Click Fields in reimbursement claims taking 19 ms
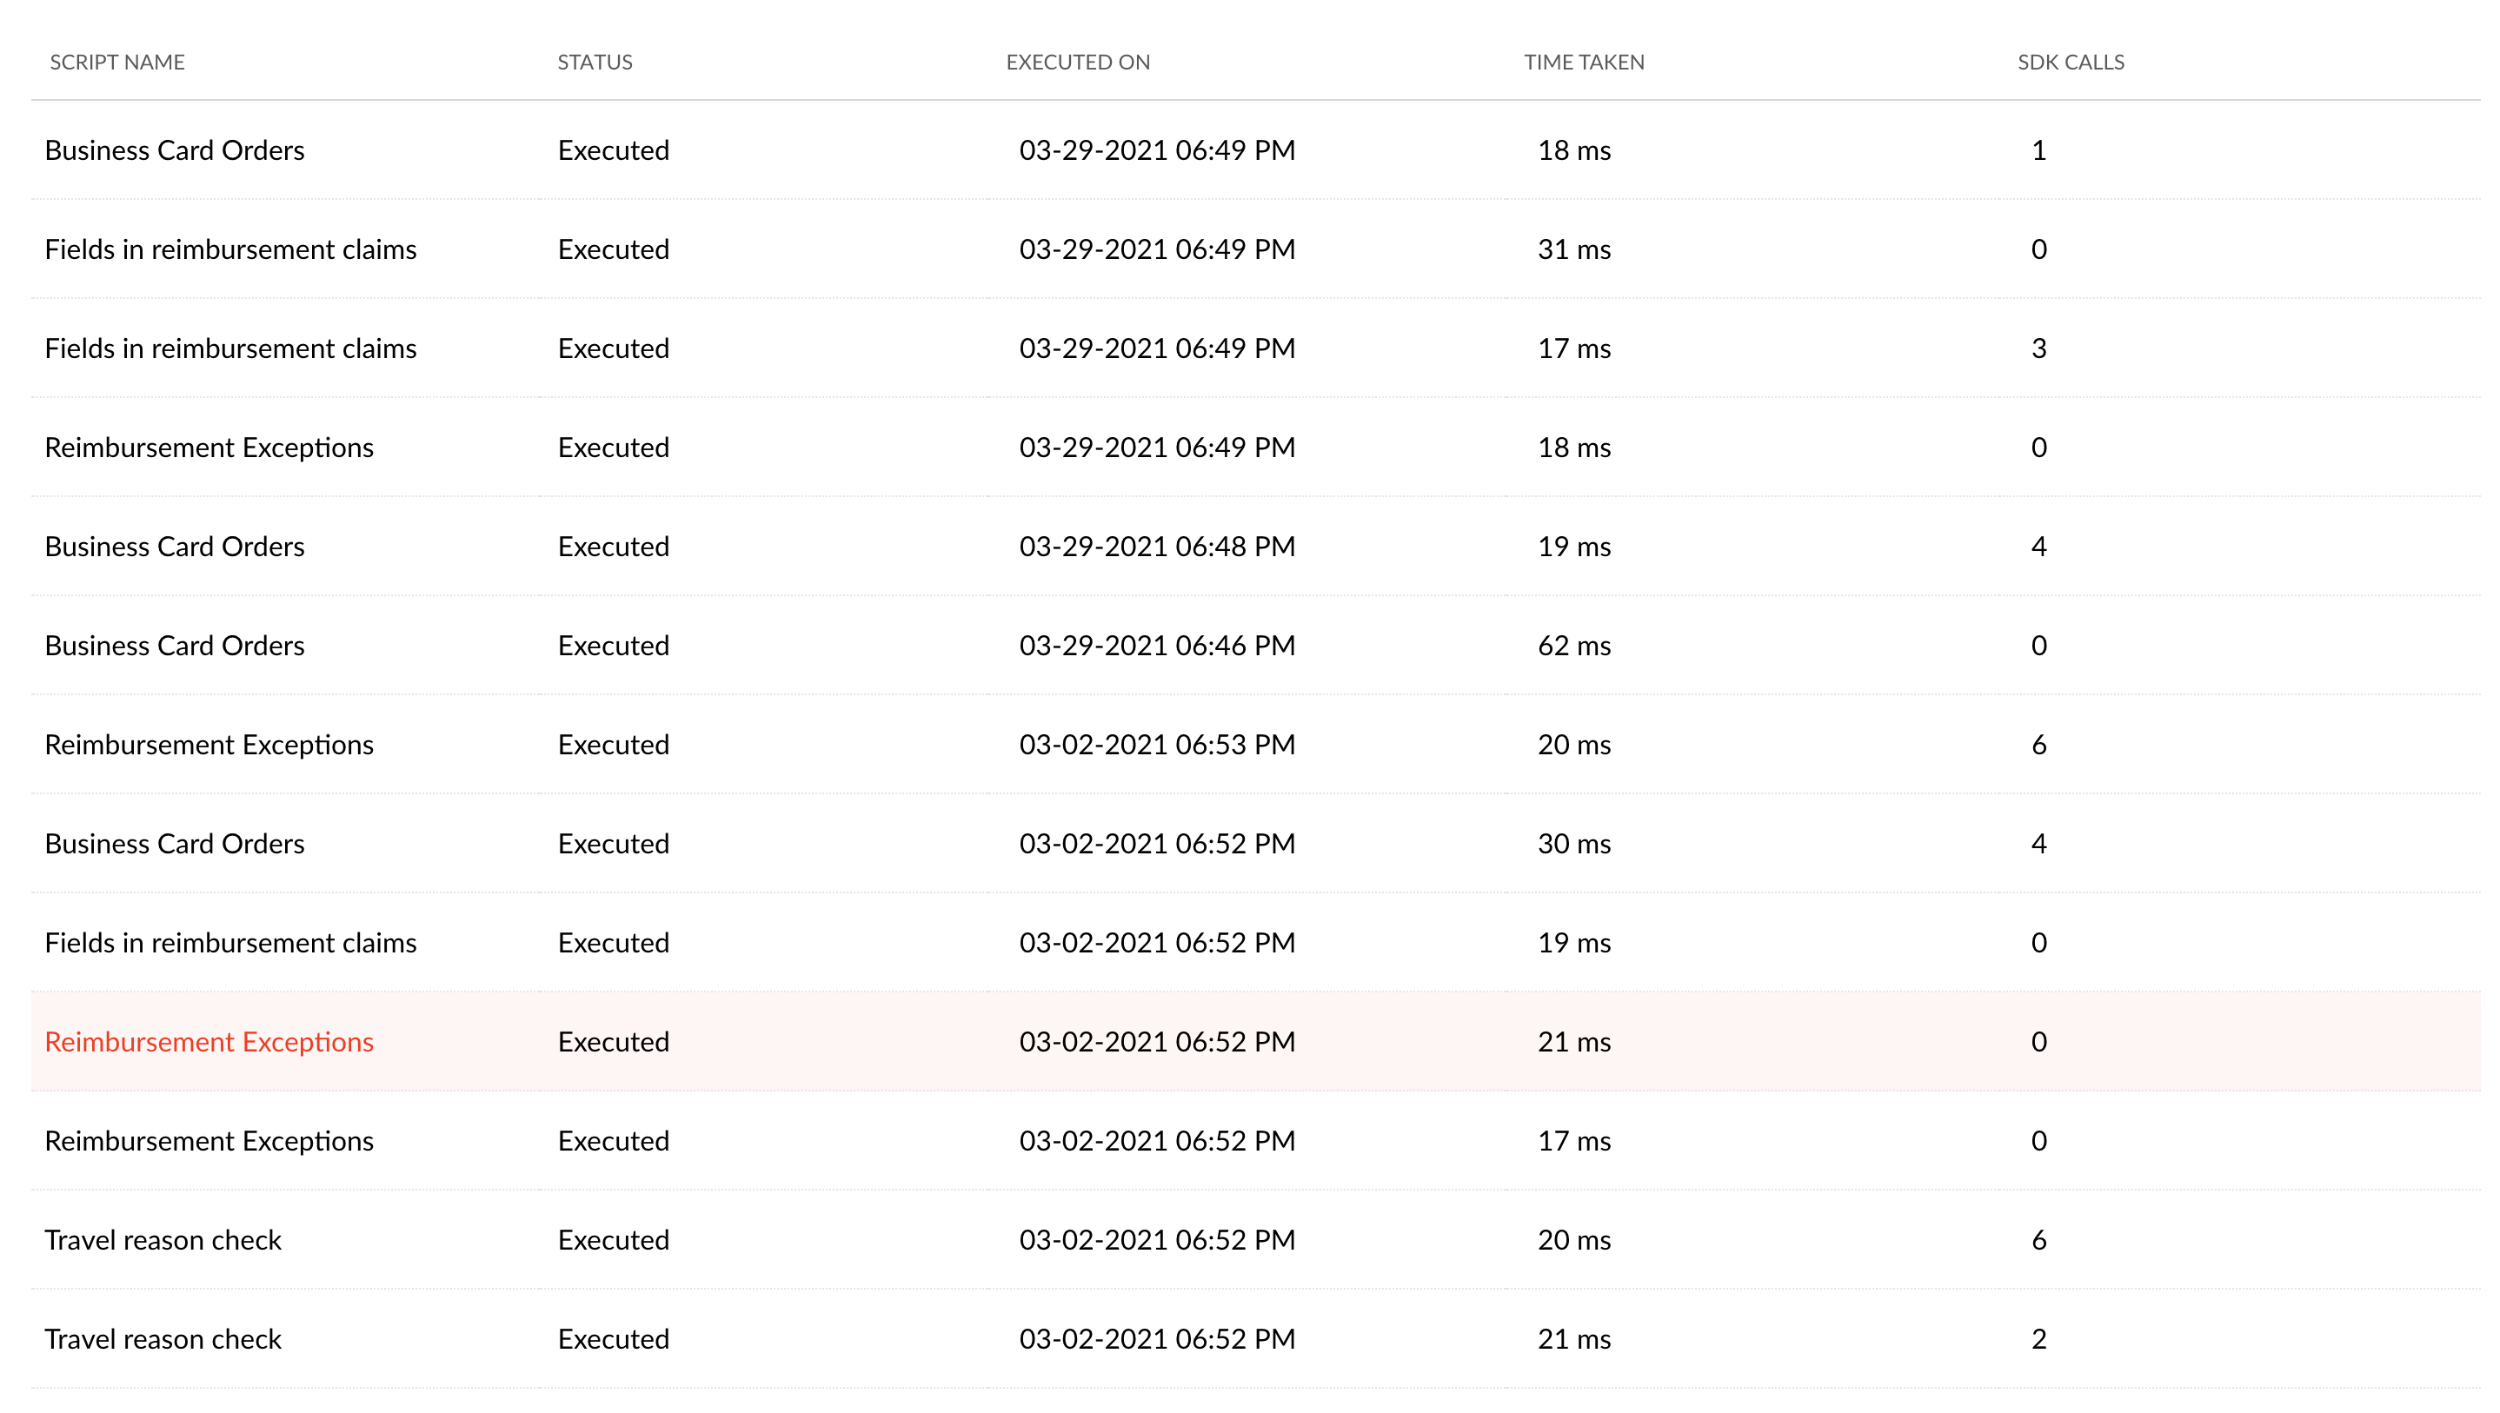 pyautogui.click(x=230, y=942)
